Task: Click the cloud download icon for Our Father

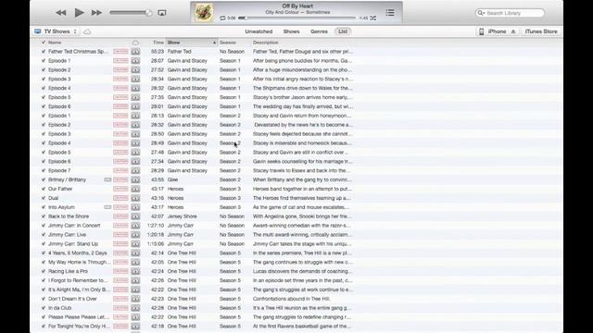Action: coord(135,189)
